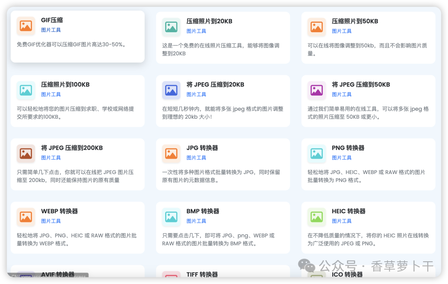Click the JPG 转换器 orange icon
Image resolution: width=448 pixels, height=284 pixels.
(x=171, y=153)
